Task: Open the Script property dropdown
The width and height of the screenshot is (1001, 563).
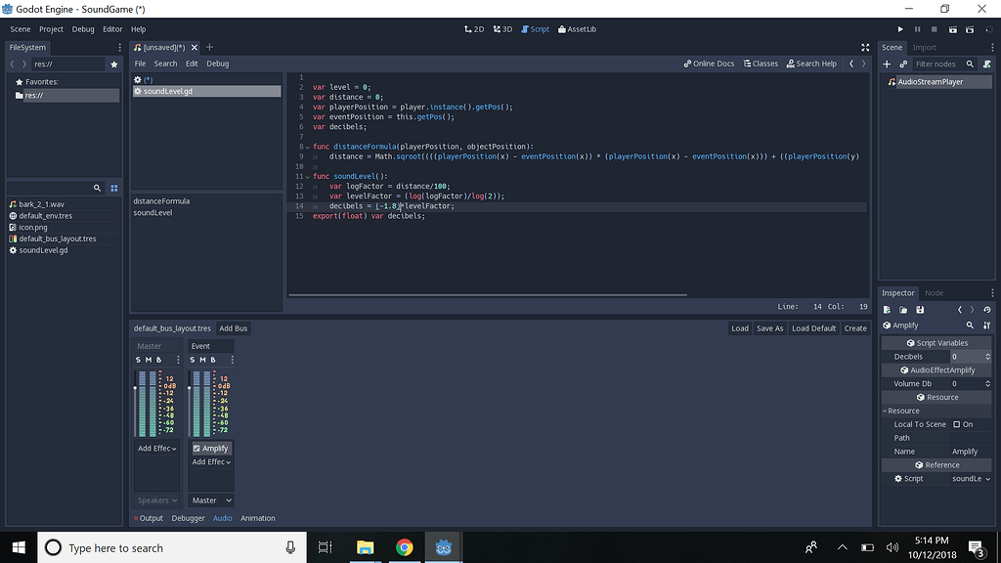Action: click(971, 479)
